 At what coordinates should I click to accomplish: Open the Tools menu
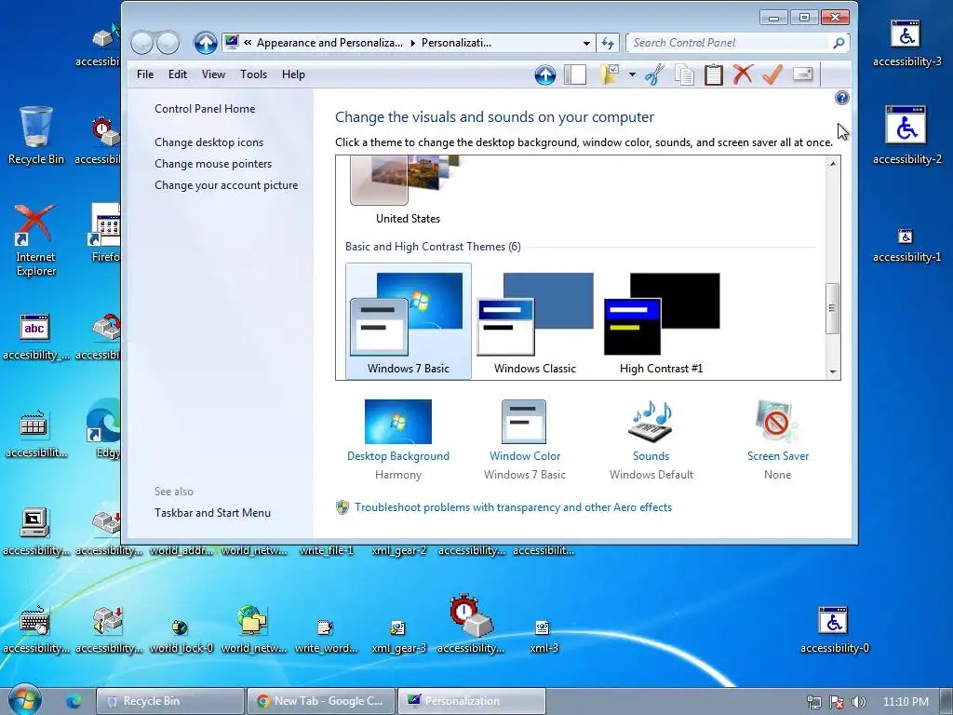point(253,74)
